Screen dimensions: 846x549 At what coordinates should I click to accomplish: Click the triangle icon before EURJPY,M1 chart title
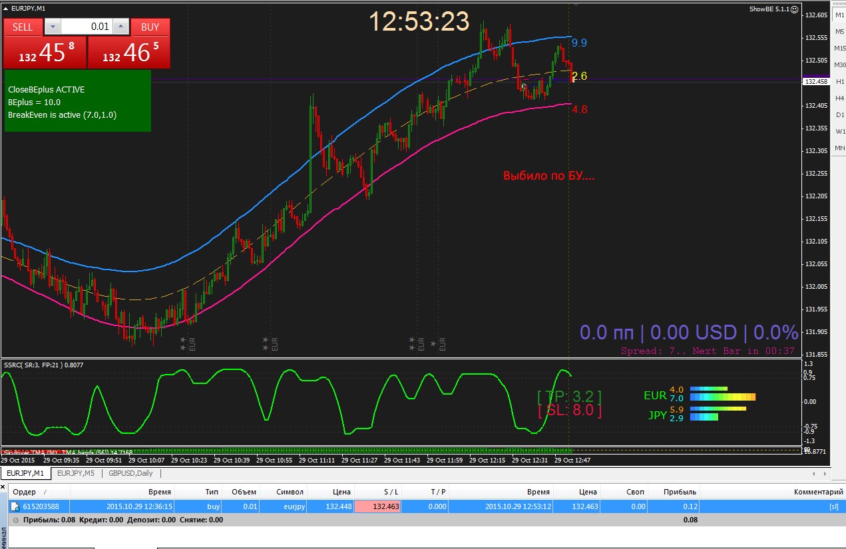point(6,8)
